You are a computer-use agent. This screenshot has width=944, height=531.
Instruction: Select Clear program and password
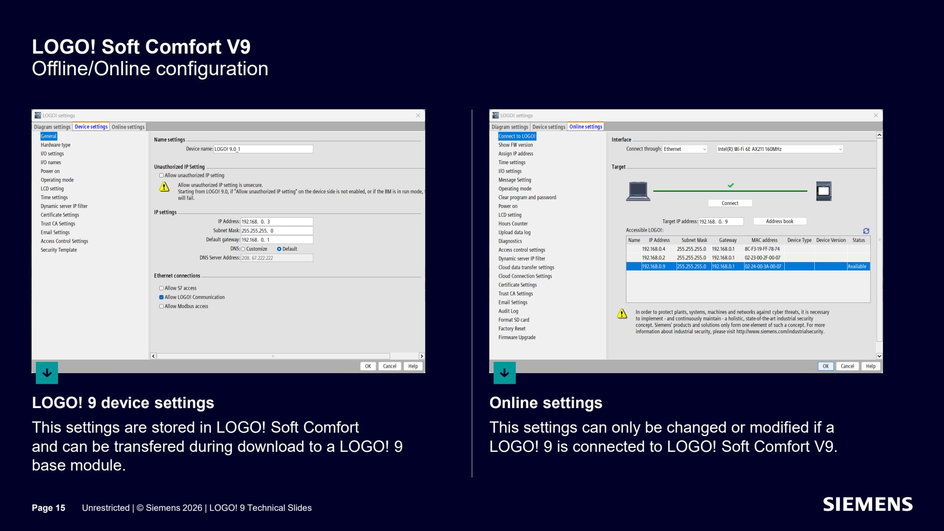[527, 198]
